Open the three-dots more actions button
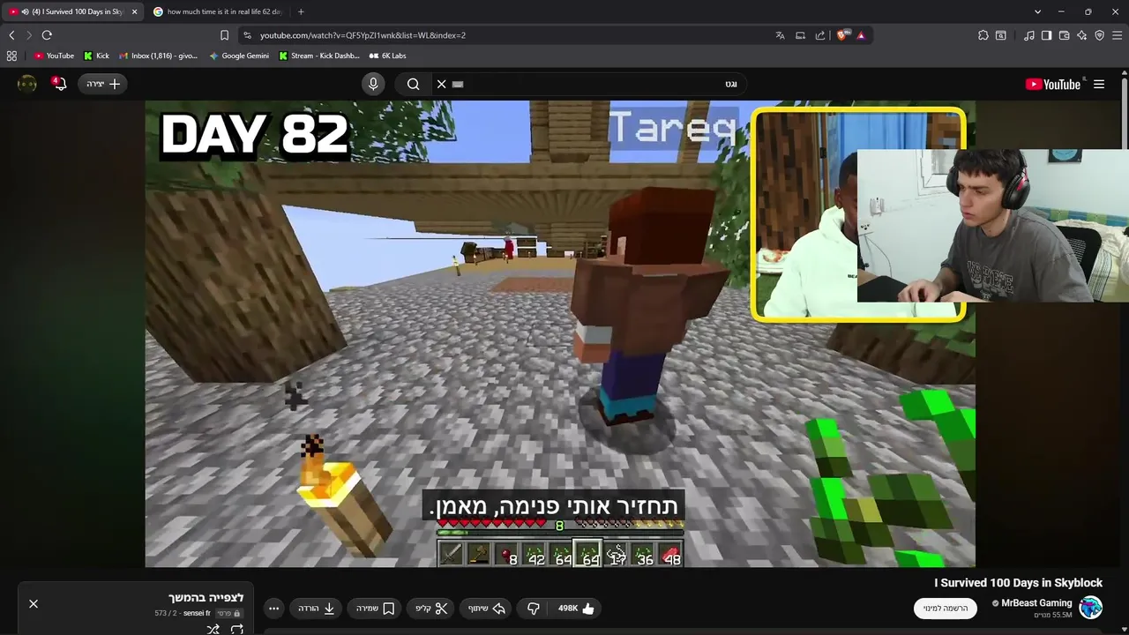This screenshot has height=635, width=1129. tap(273, 609)
